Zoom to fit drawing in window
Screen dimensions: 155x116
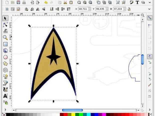coord(85,2)
